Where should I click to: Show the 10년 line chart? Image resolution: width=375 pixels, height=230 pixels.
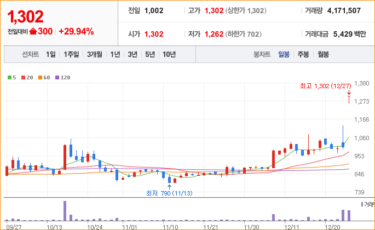tap(169, 54)
